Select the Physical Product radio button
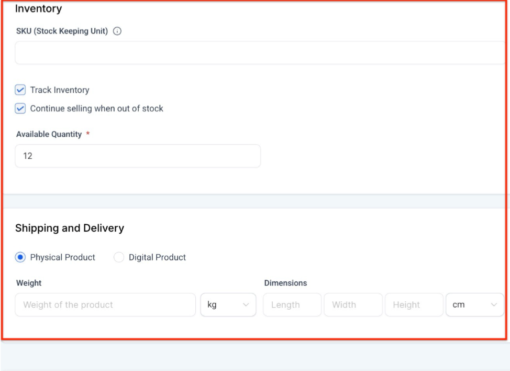 20,257
